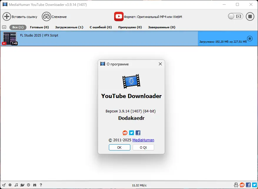Click the О Qt button
This screenshot has width=258, height=189.
(x=143, y=147)
